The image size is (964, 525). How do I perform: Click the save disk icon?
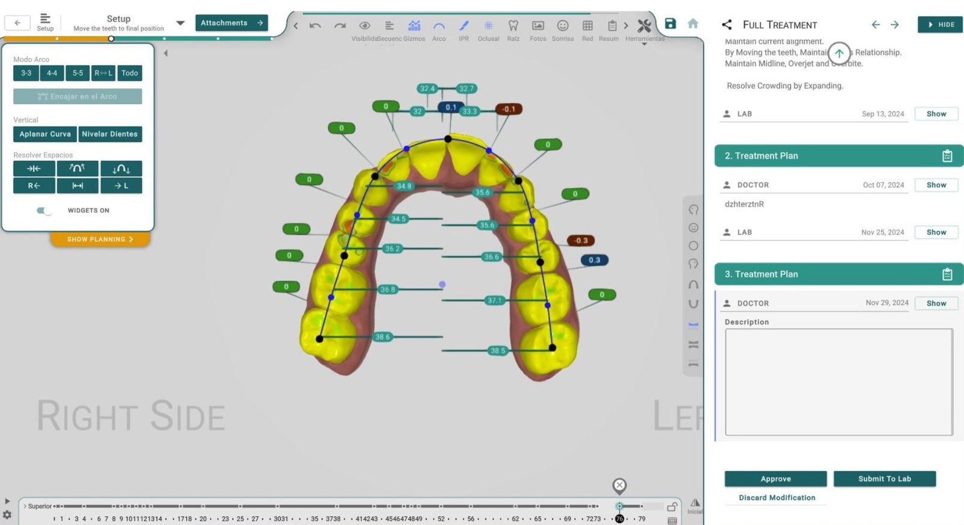click(670, 24)
